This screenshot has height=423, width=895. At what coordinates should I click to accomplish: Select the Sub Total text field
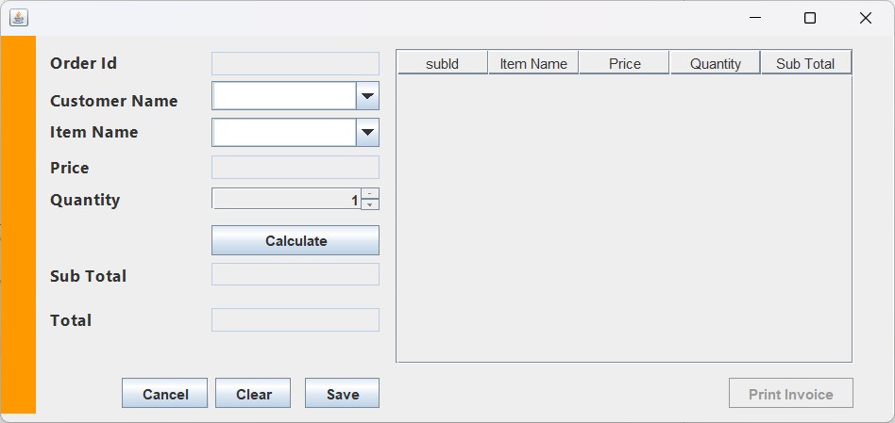tap(295, 274)
